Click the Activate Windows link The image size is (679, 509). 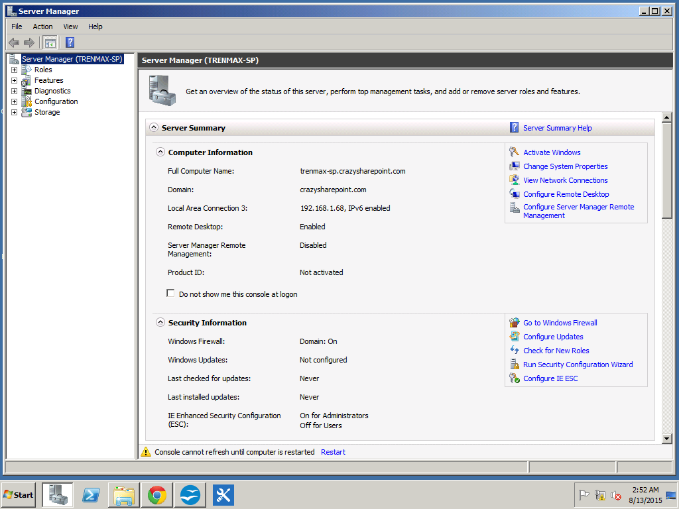(x=552, y=152)
